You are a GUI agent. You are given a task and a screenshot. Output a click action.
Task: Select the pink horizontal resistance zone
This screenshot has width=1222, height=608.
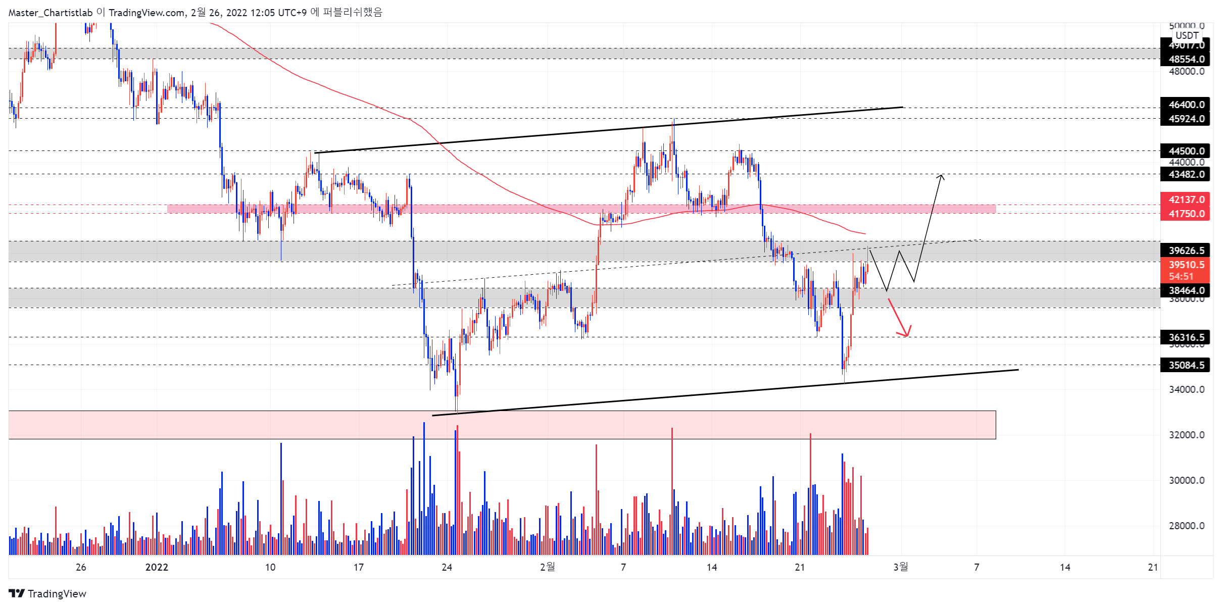coord(581,209)
